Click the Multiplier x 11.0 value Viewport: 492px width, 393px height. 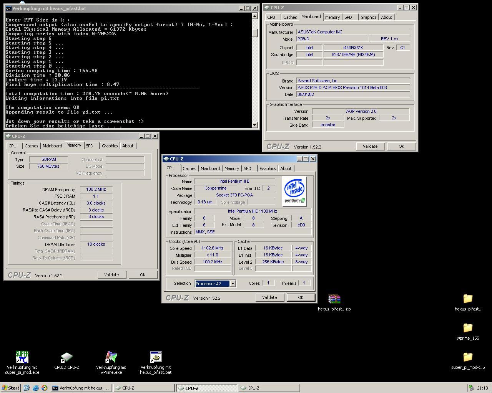(x=212, y=255)
